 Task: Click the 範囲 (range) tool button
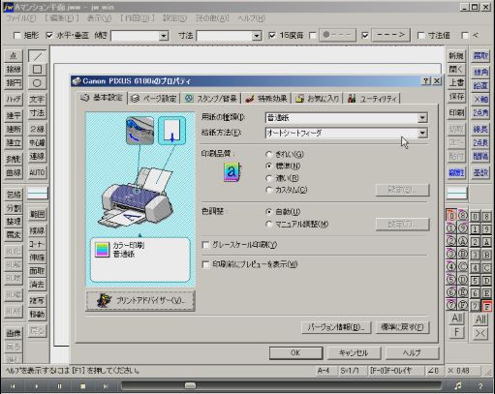click(x=37, y=214)
